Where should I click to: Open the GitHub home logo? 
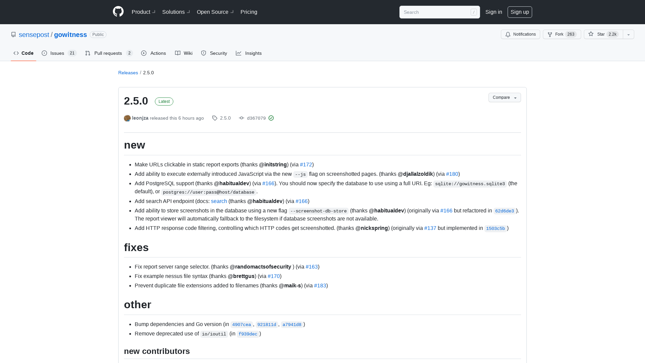[x=118, y=12]
